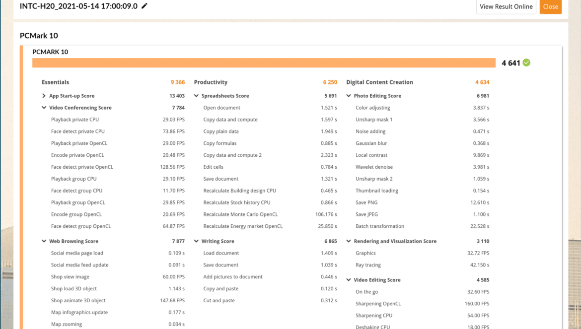Open View Result Online

click(506, 6)
